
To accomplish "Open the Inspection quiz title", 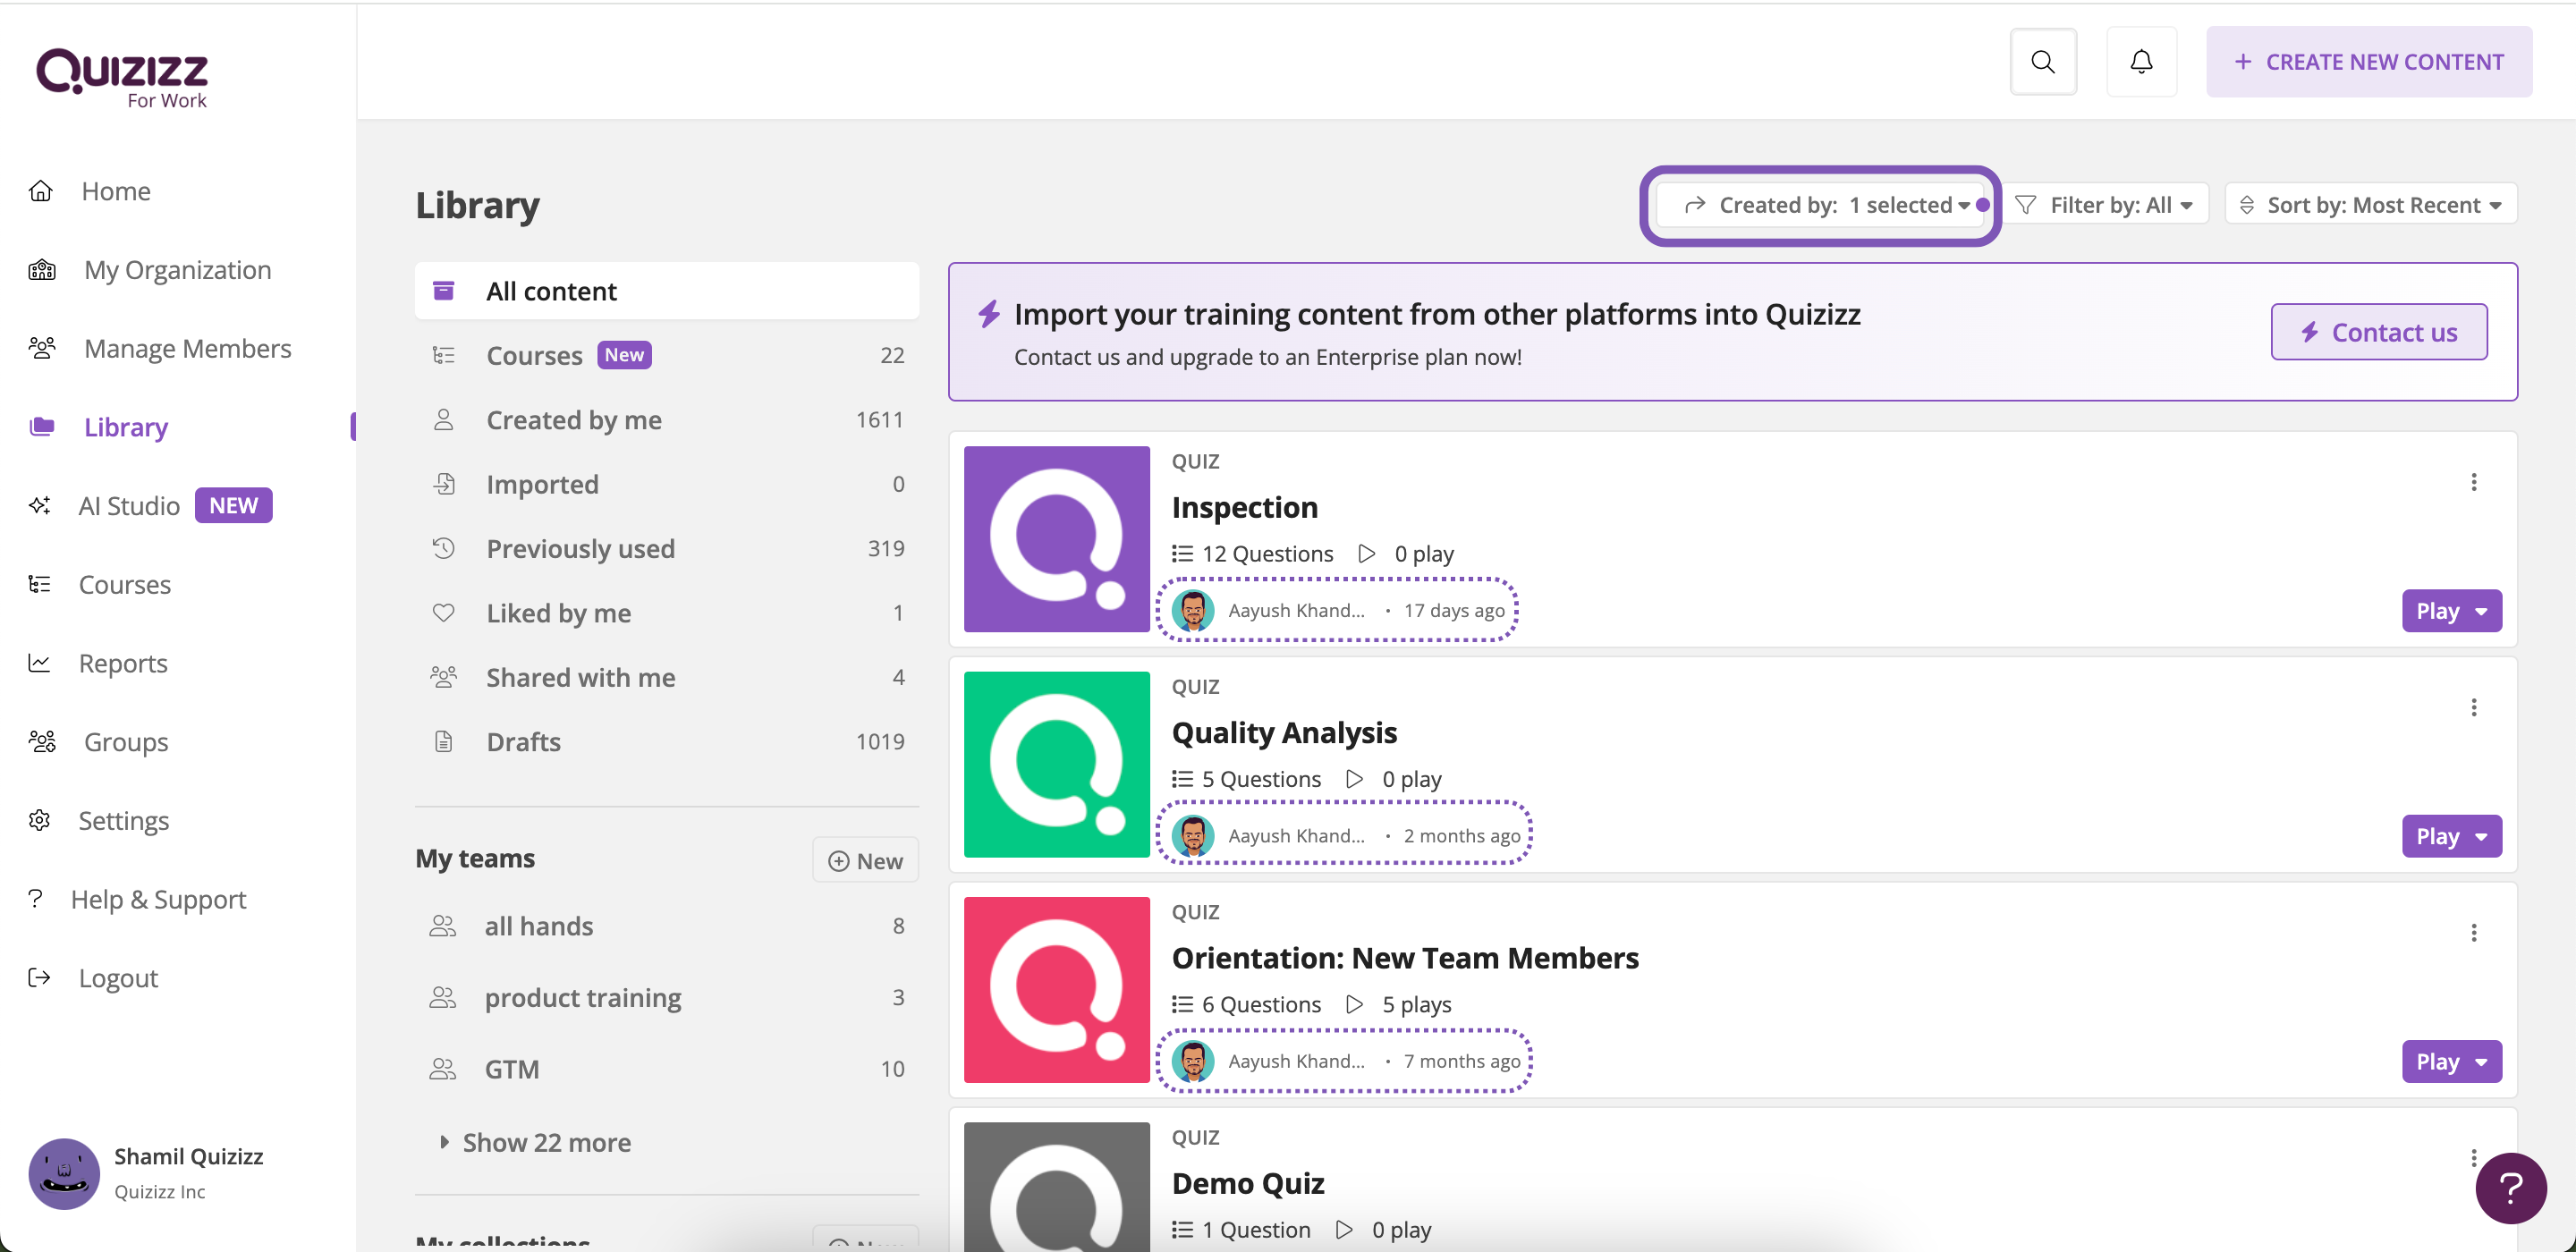I will pyautogui.click(x=1244, y=507).
